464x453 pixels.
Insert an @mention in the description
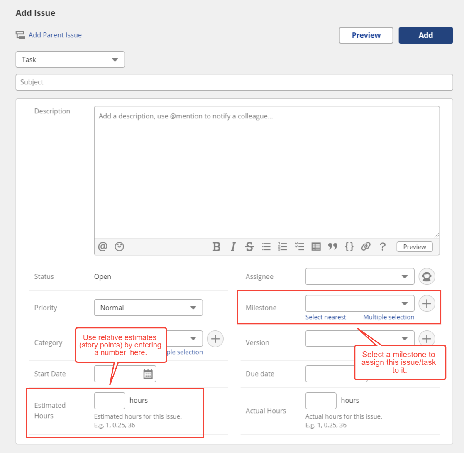tap(102, 246)
